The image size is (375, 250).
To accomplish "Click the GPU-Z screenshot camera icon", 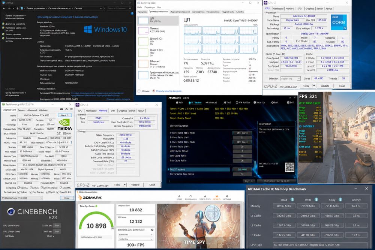I will point(61,109).
